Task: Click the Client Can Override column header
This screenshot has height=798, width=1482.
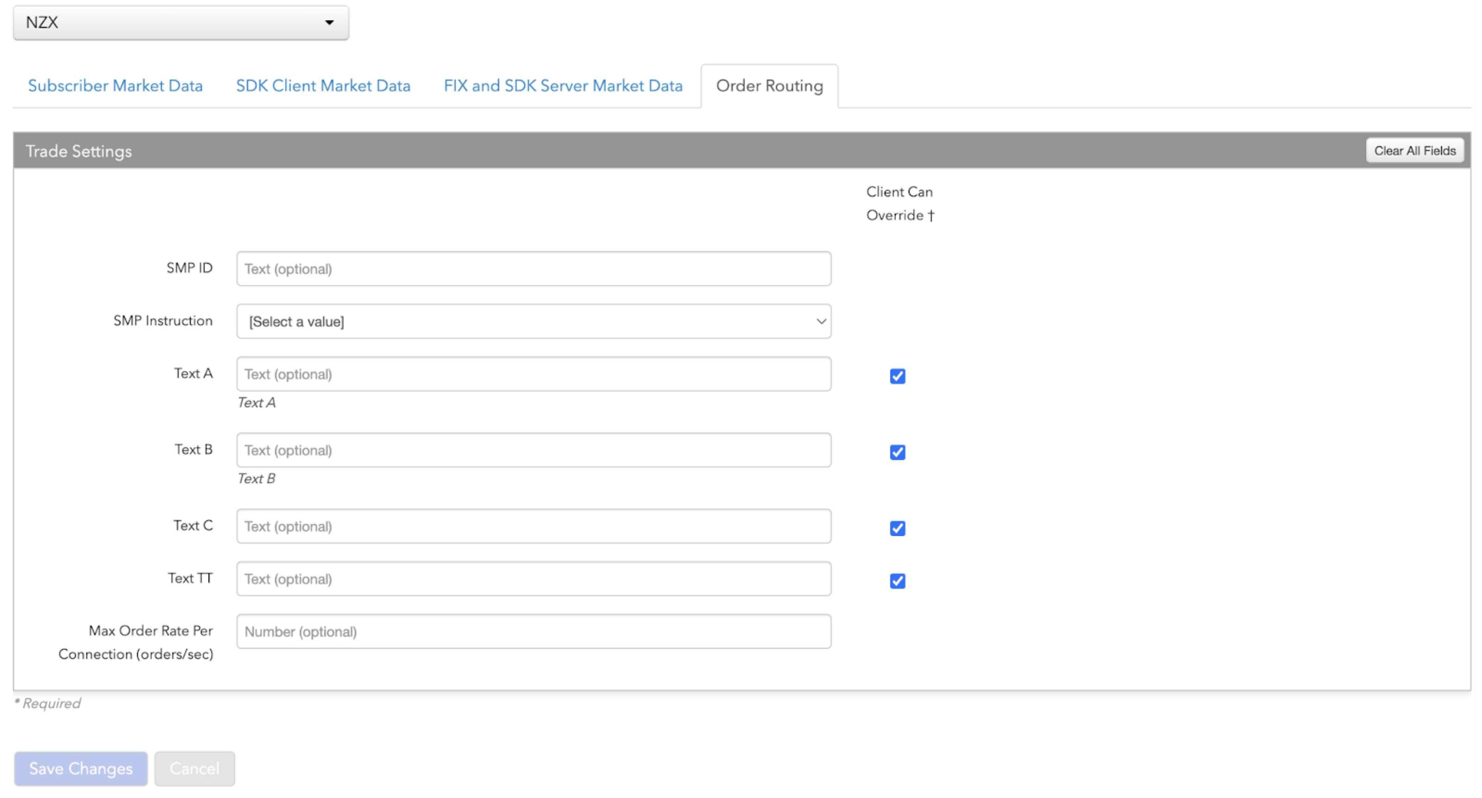Action: [x=900, y=204]
